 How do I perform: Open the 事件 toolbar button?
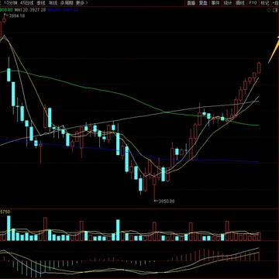[x=215, y=3]
